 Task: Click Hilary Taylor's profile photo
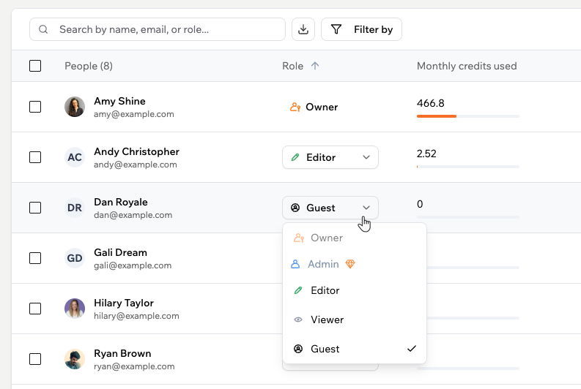75,309
